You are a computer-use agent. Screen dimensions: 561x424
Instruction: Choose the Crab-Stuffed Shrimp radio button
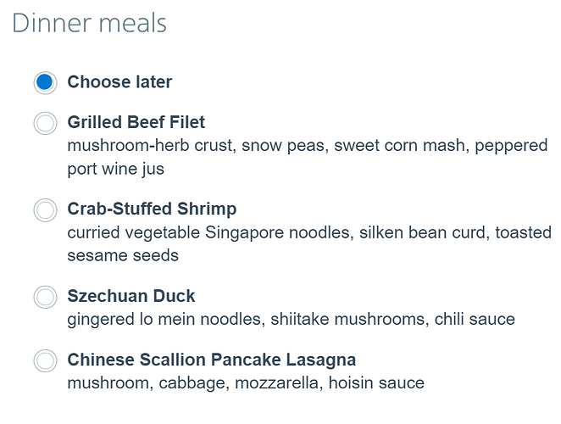click(x=45, y=209)
